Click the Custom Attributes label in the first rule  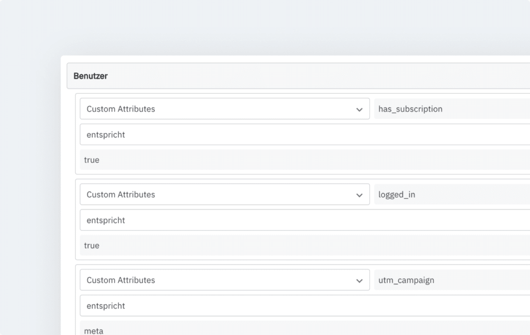tap(121, 109)
